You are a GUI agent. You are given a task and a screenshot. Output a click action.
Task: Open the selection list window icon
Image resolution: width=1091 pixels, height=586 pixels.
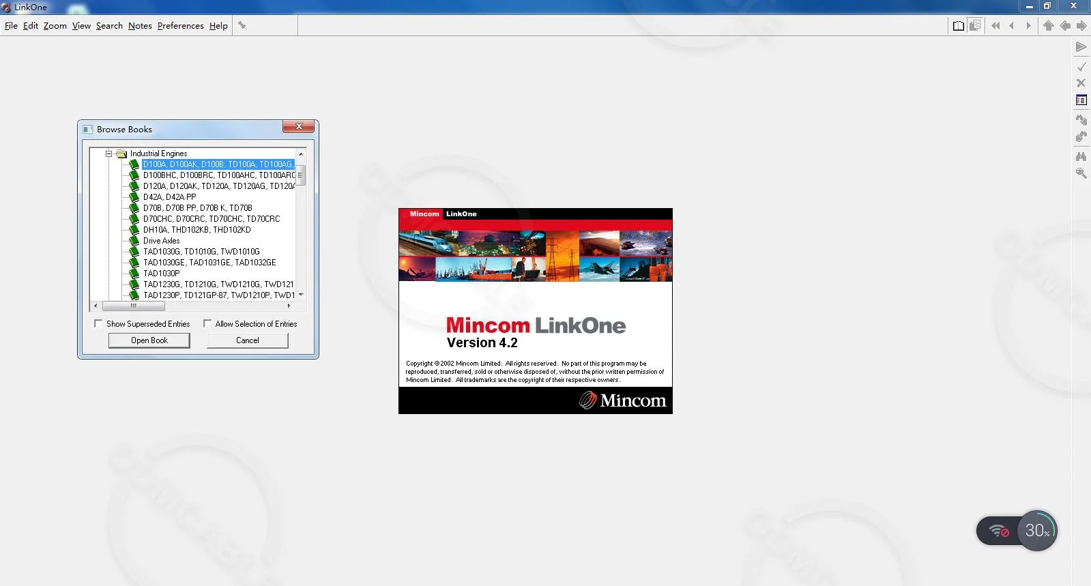click(1081, 100)
